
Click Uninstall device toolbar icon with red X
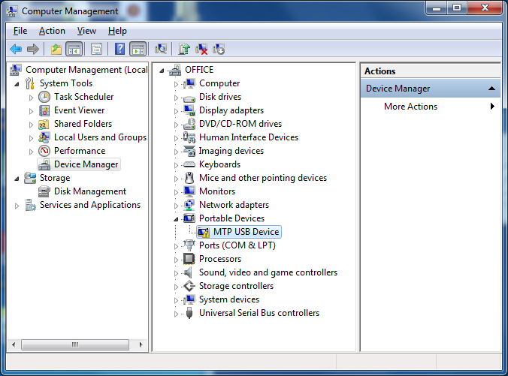[x=201, y=50]
